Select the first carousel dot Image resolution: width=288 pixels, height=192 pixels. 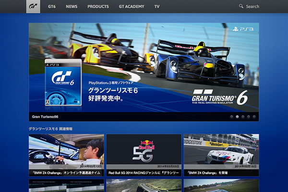coord(232,117)
